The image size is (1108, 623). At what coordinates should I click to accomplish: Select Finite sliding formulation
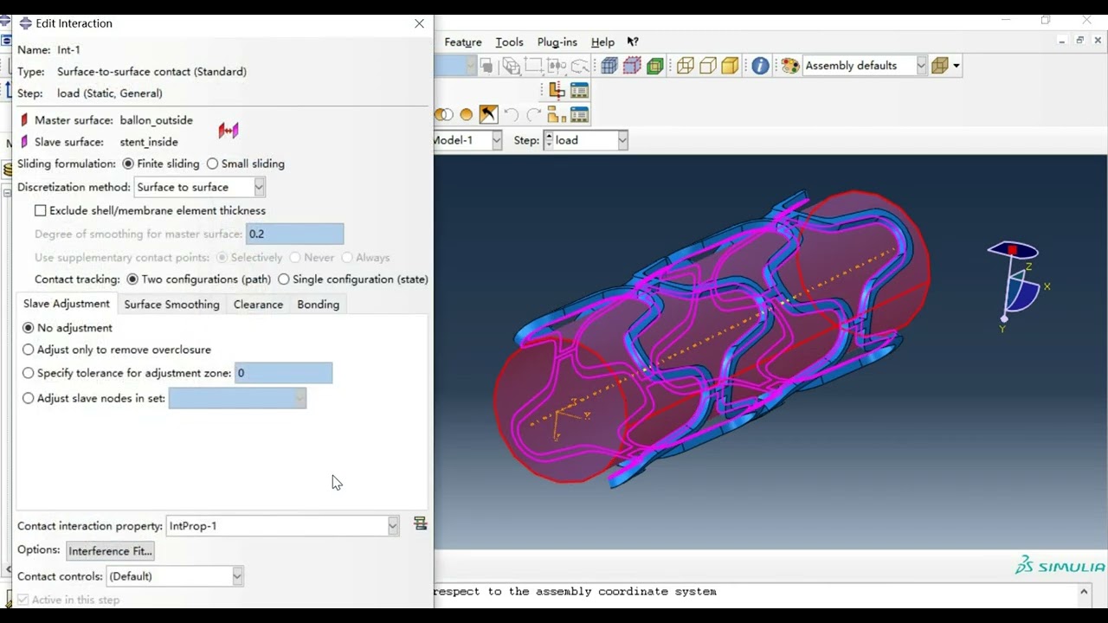click(128, 164)
